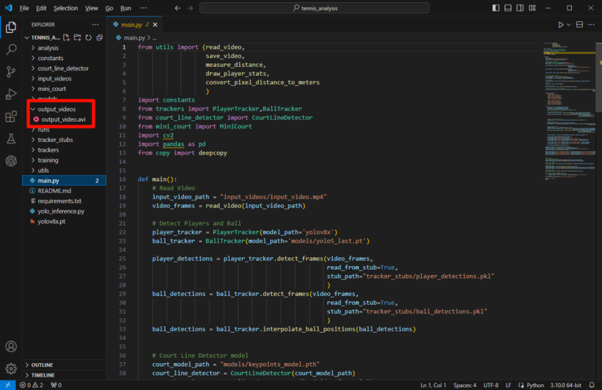The image size is (602, 390).
Task: Open the Testing flask view
Action: coord(11,139)
